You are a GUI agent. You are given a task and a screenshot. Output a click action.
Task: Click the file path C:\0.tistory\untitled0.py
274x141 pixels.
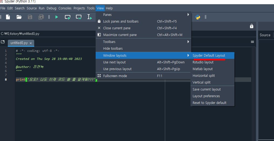pos(20,34)
